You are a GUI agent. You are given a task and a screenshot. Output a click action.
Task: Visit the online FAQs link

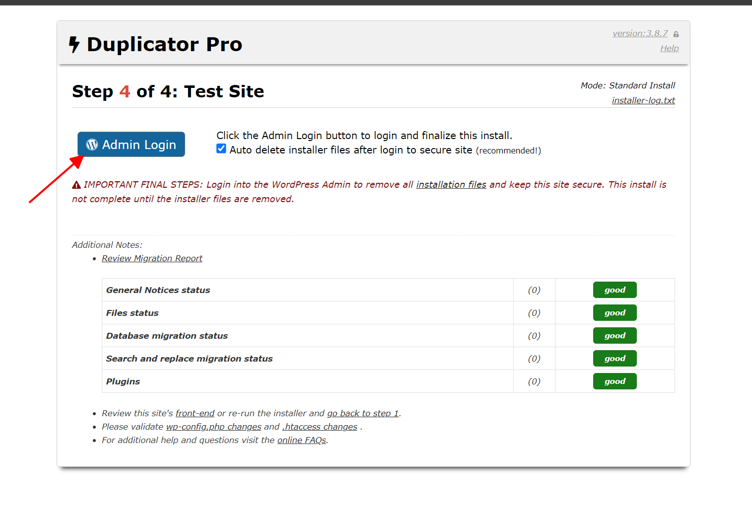[x=301, y=440]
